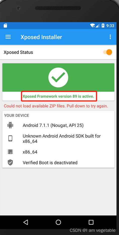
Task: Click the Verified Boot shield icon
Action: (10, 162)
